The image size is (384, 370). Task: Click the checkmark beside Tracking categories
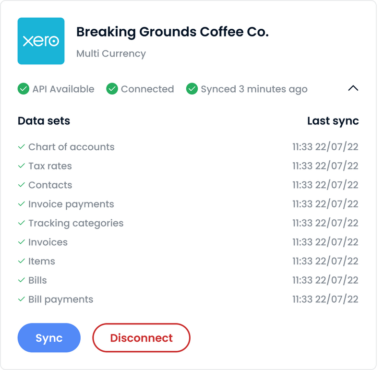(x=21, y=223)
